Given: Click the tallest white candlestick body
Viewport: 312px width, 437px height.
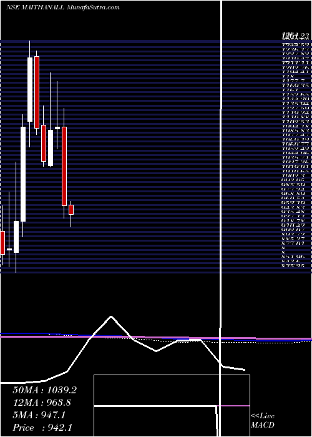Looking at the screenshot, I should click(23, 174).
